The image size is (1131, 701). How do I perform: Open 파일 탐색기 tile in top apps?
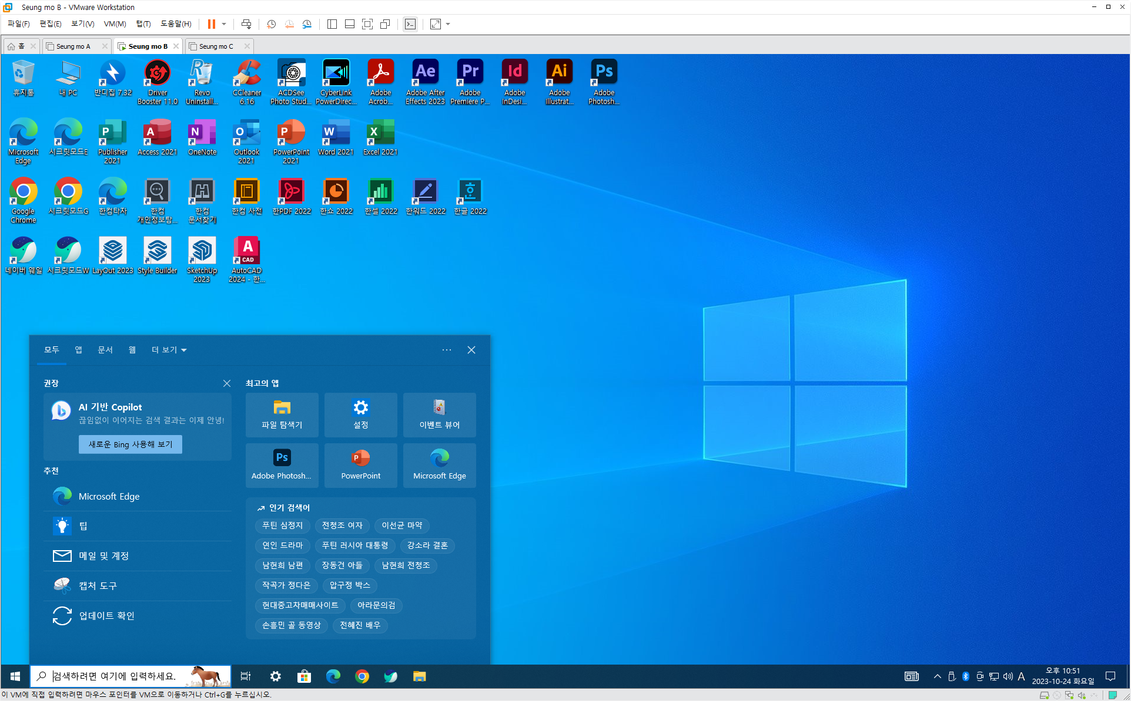tap(282, 415)
